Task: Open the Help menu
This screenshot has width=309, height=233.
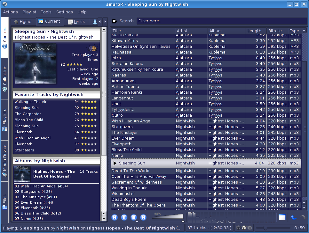Action: click(82, 12)
